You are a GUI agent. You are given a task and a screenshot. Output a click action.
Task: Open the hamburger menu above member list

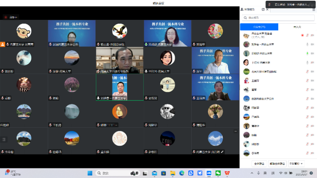(314, 9)
